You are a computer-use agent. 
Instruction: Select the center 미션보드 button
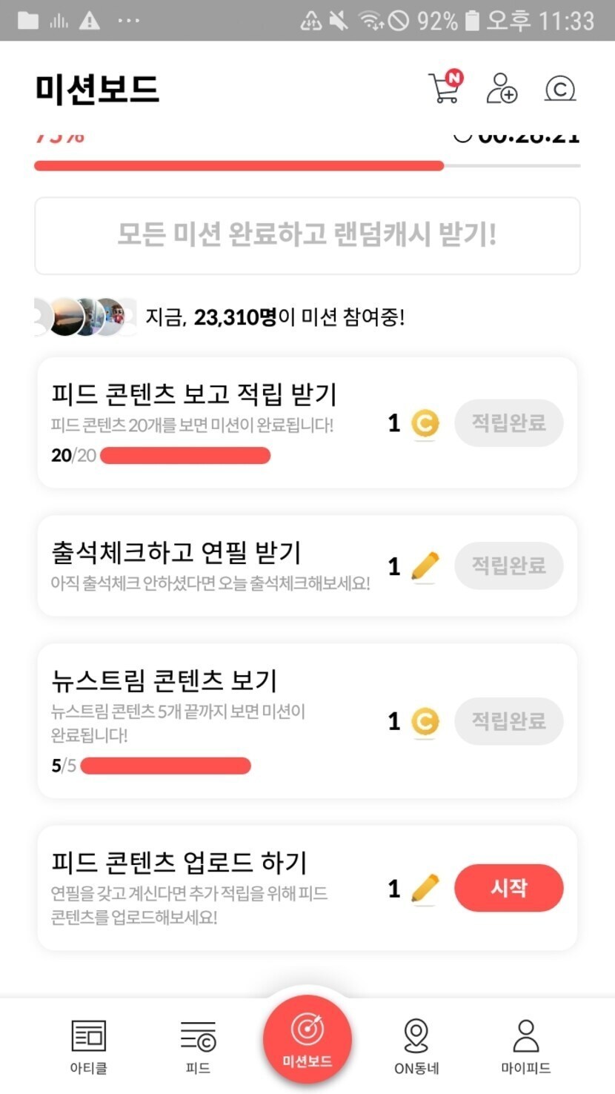point(307,1039)
